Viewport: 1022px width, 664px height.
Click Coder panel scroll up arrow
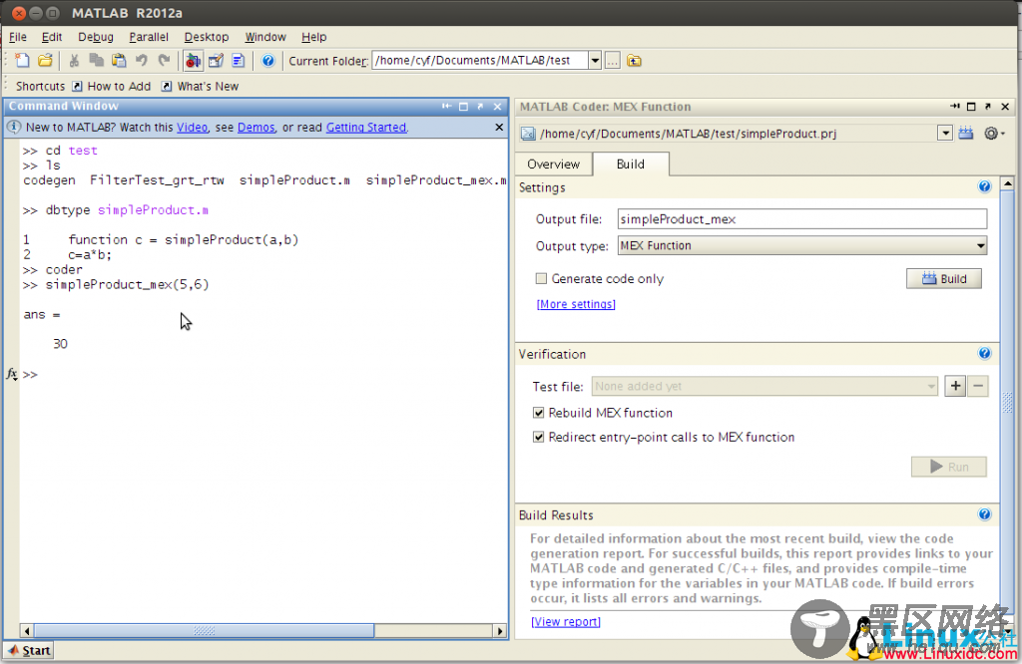[x=1007, y=182]
